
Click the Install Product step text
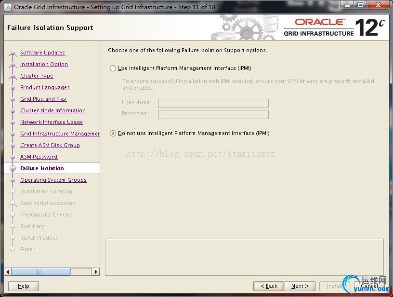(x=39, y=238)
